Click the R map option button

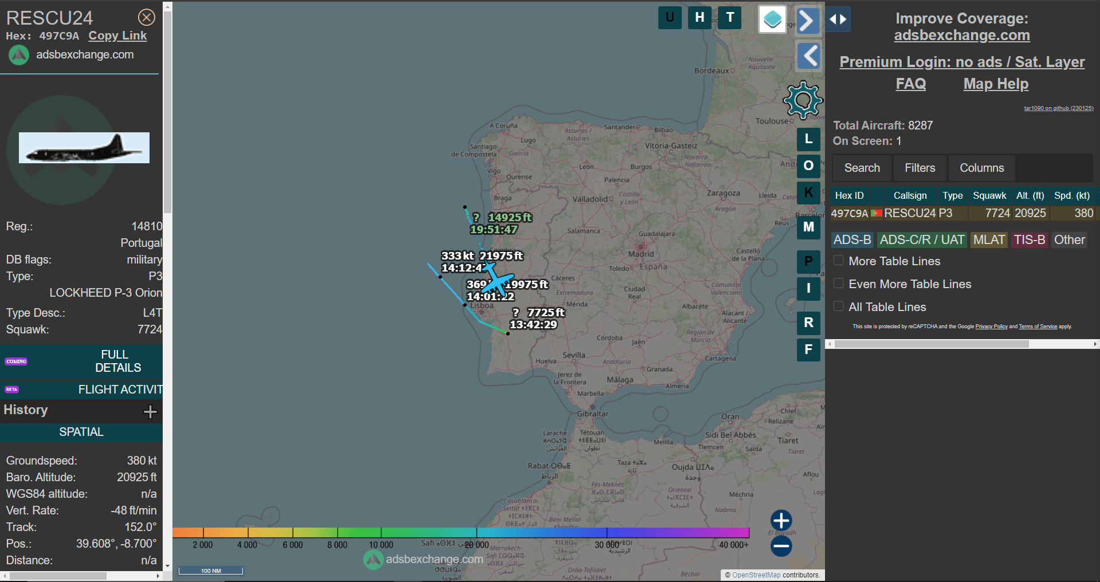point(808,323)
